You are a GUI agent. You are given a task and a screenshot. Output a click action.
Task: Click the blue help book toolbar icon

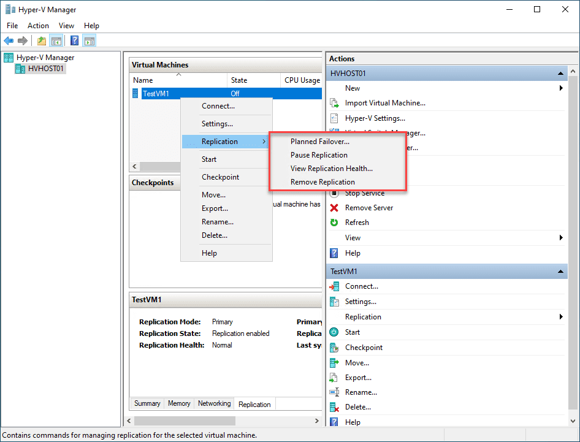[74, 40]
